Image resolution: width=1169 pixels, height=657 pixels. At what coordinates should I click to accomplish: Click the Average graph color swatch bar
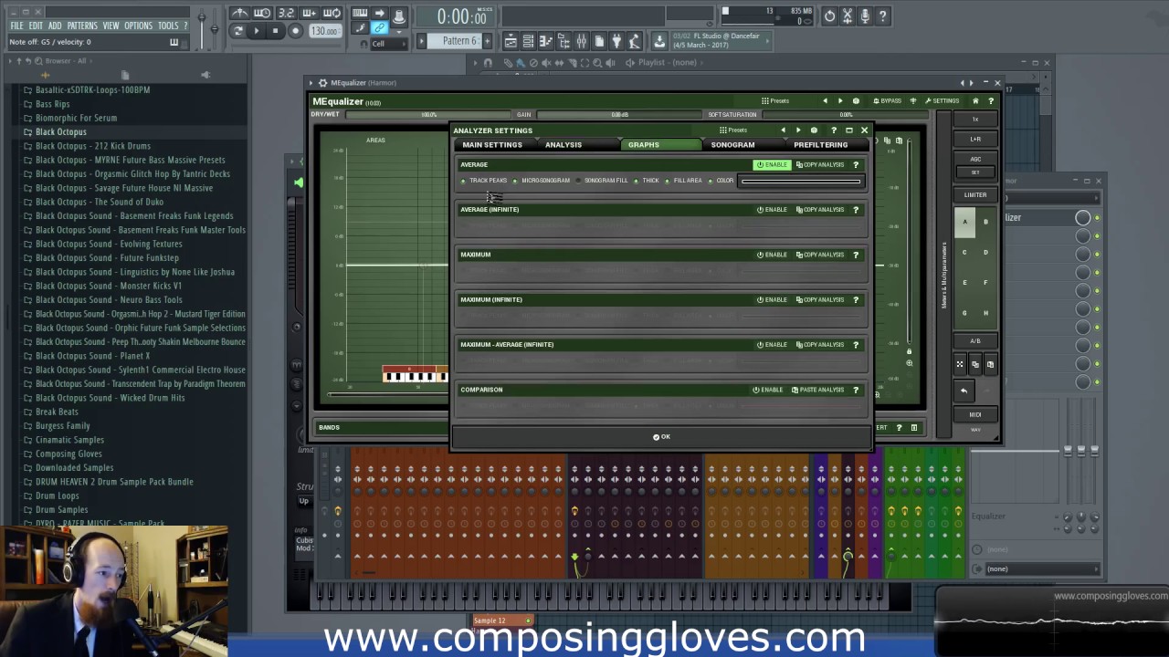[x=801, y=181]
